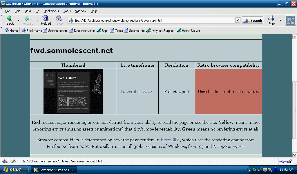Image resolution: width=297 pixels, height=174 pixels.
Task: Click the Back navigation button
Action: (10, 20)
